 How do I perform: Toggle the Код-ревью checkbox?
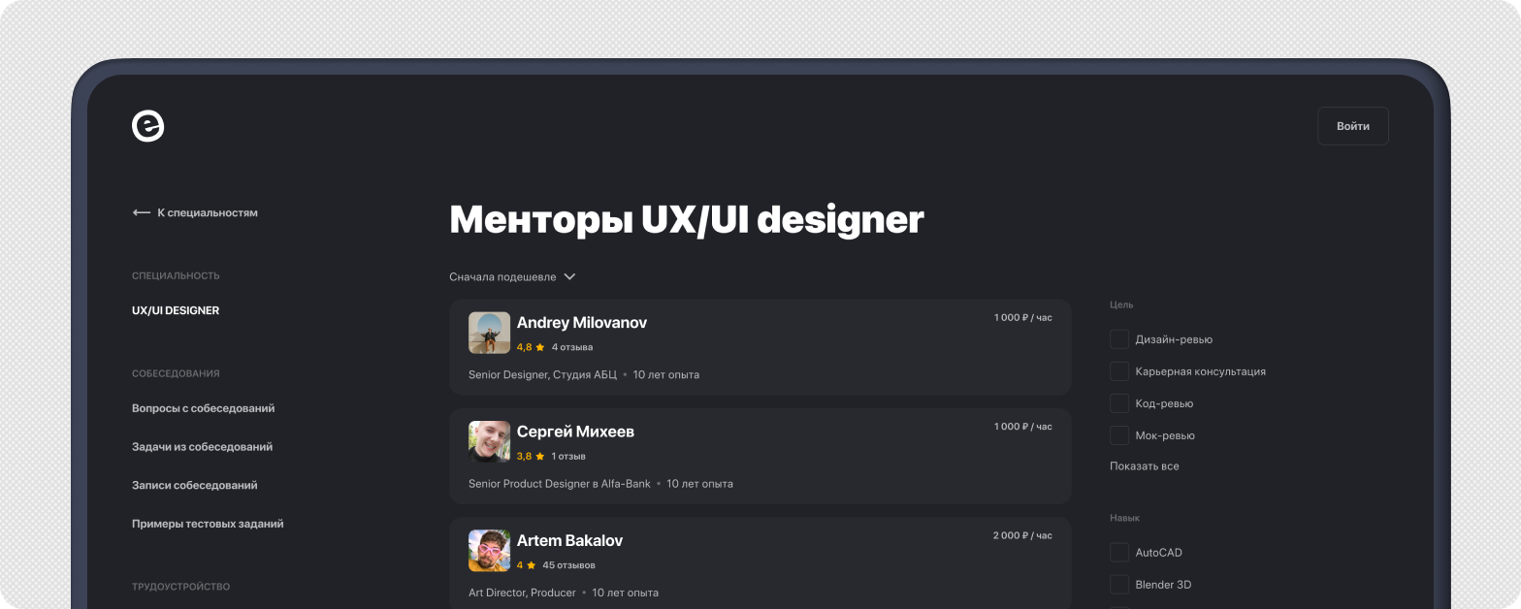point(1119,403)
